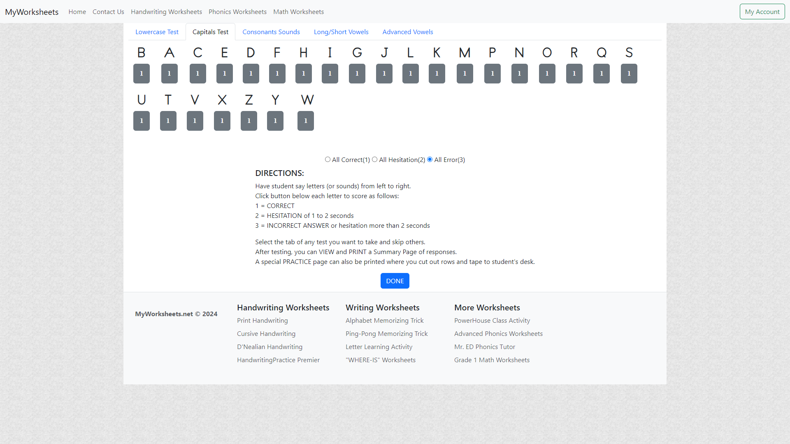Click score button under letter W
Image resolution: width=790 pixels, height=444 pixels.
click(x=306, y=121)
